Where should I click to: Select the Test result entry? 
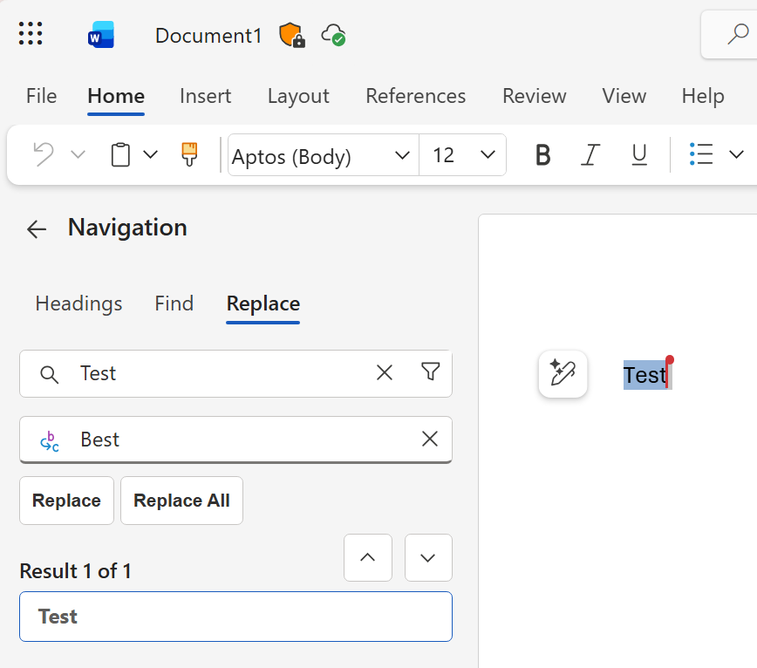pyautogui.click(x=235, y=617)
